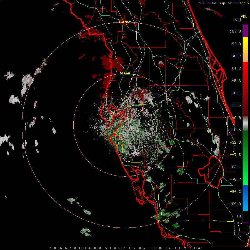The height and width of the screenshot is (250, 250).
Task: Click the -63.1 velocity scale value
Action: tap(235, 167)
